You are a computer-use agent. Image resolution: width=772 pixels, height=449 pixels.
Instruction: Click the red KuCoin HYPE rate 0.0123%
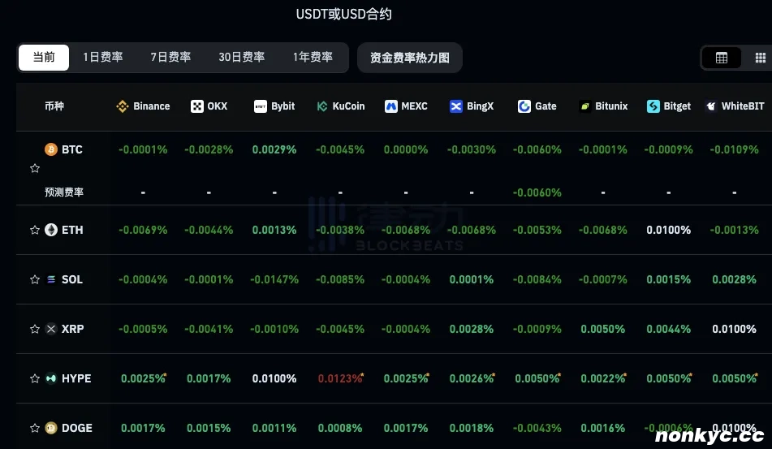(x=339, y=378)
